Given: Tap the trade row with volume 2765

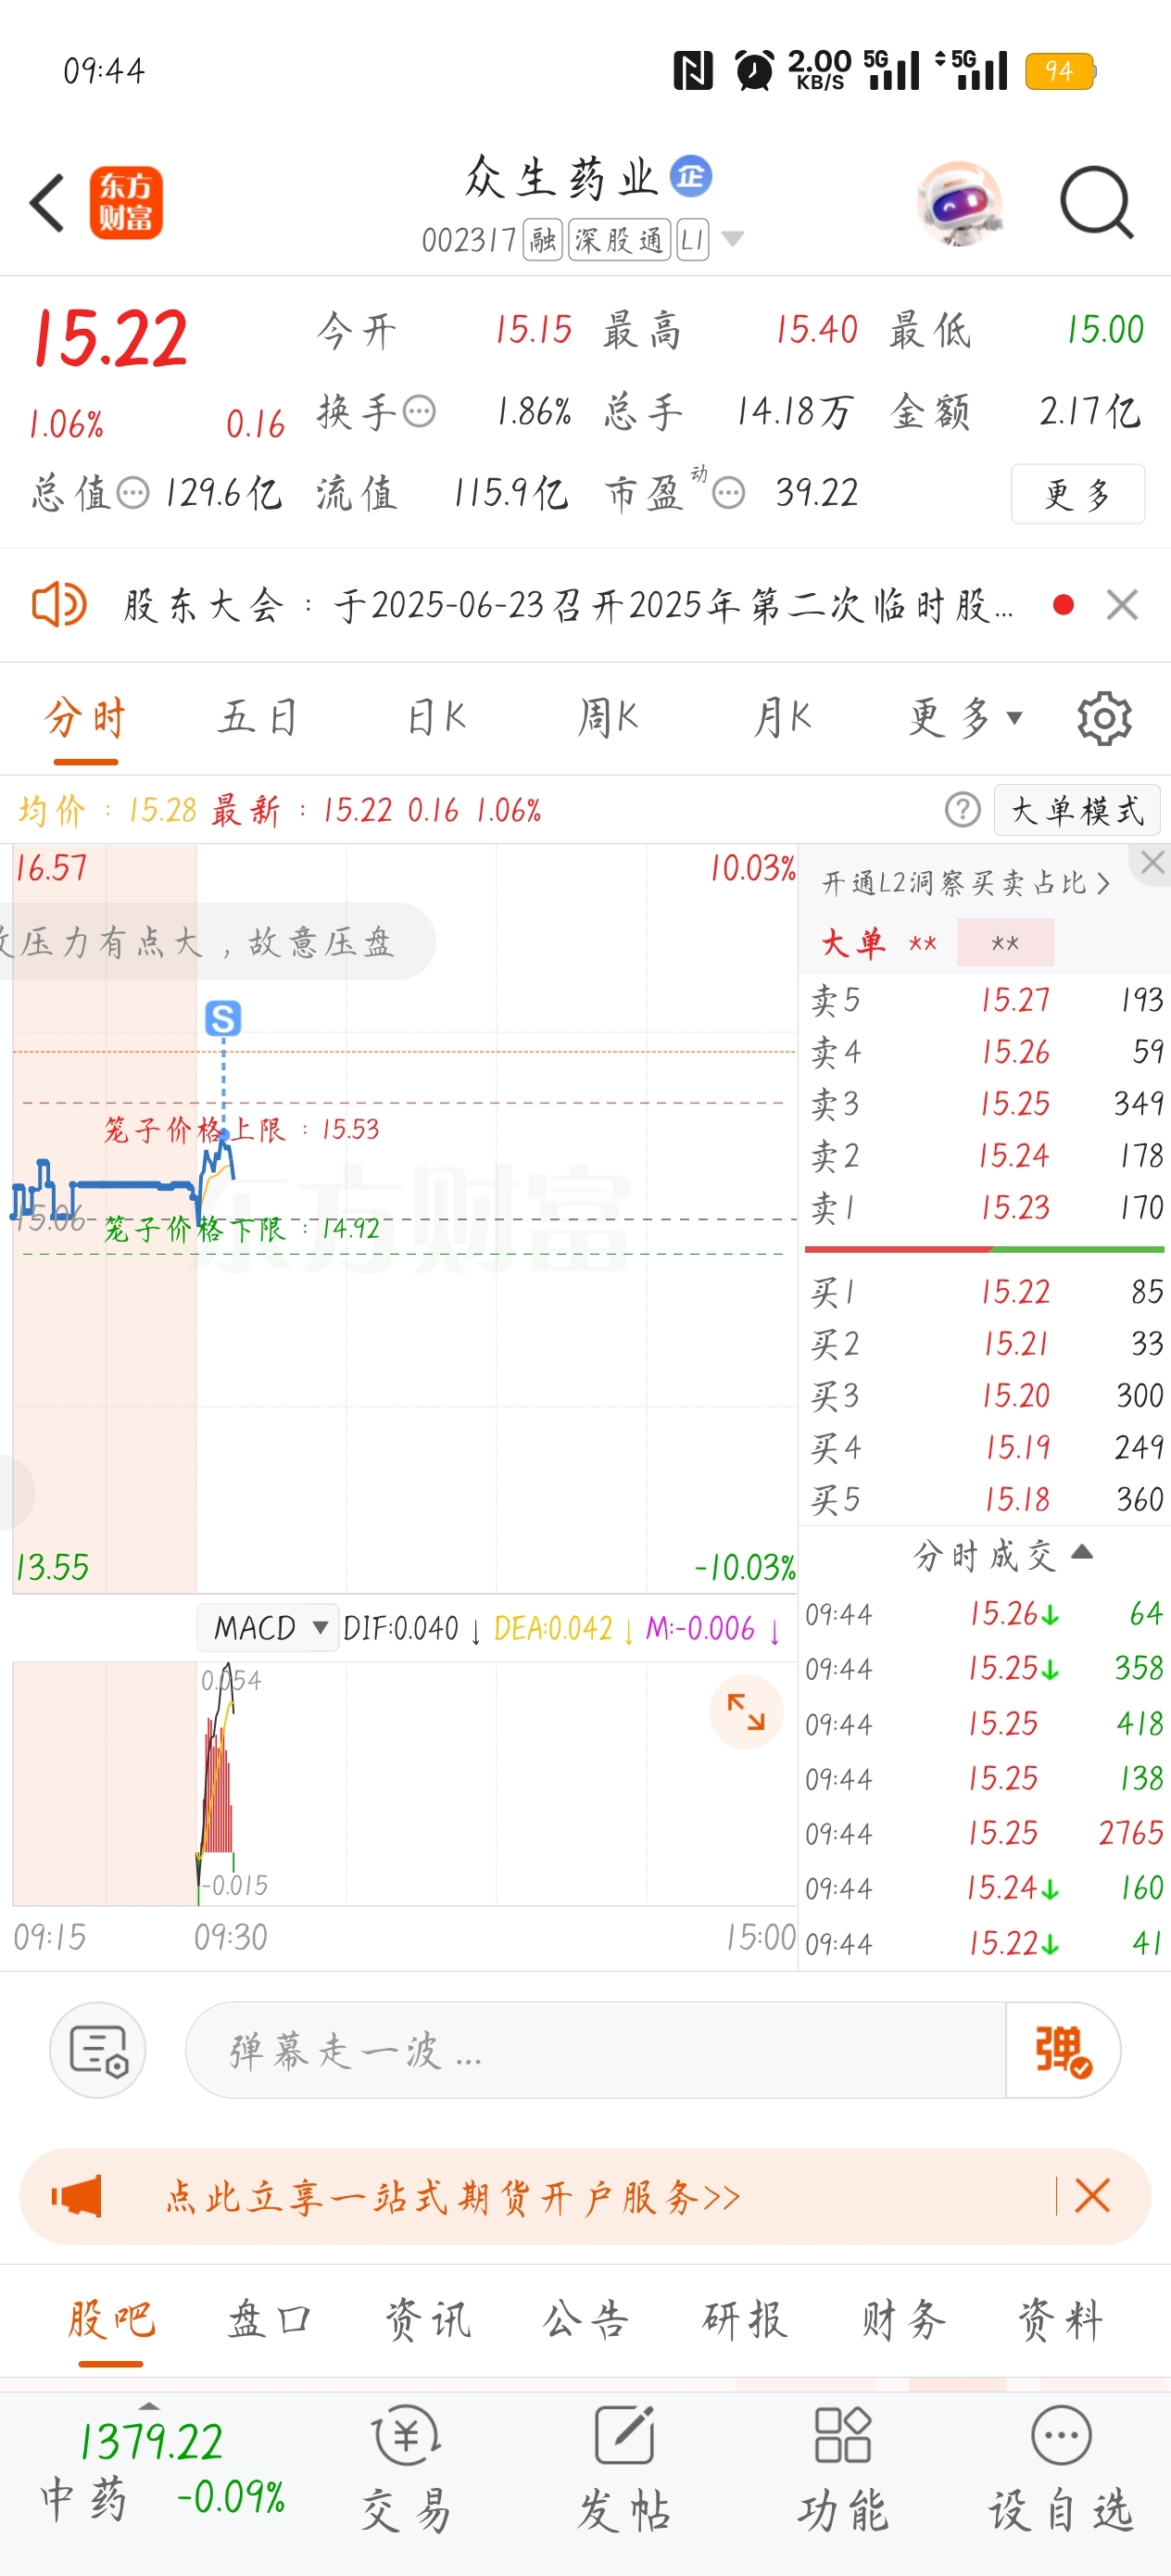Looking at the screenshot, I should click(985, 1833).
